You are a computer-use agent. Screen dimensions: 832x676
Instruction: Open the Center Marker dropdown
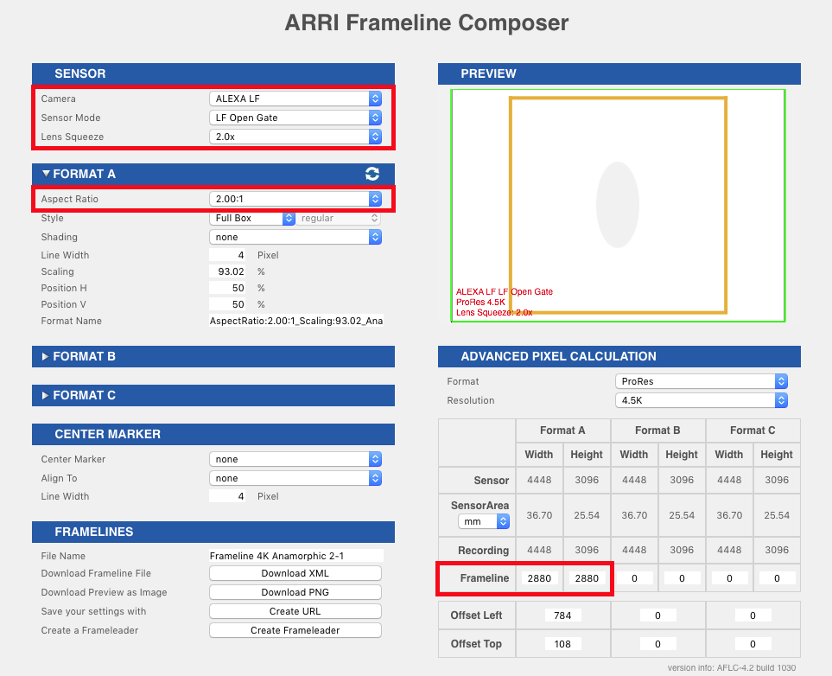coord(295,459)
